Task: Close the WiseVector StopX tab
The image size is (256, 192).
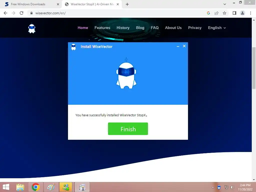Action: click(x=117, y=4)
